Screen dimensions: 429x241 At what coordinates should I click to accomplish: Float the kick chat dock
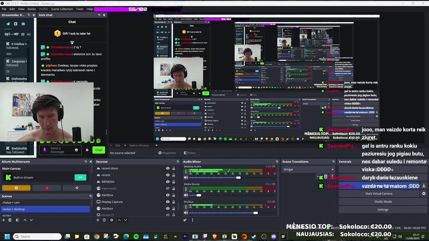click(99, 15)
